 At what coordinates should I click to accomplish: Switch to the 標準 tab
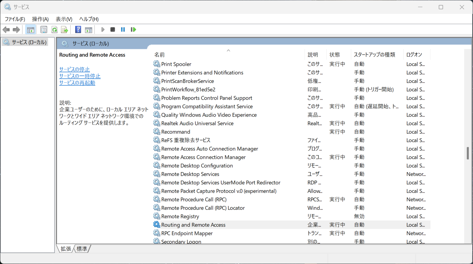click(82, 249)
